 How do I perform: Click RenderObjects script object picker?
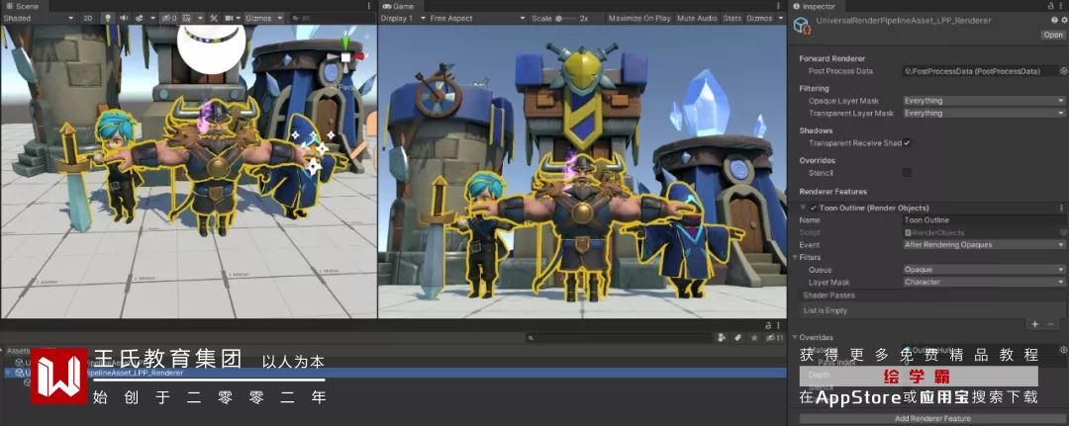click(x=1063, y=232)
